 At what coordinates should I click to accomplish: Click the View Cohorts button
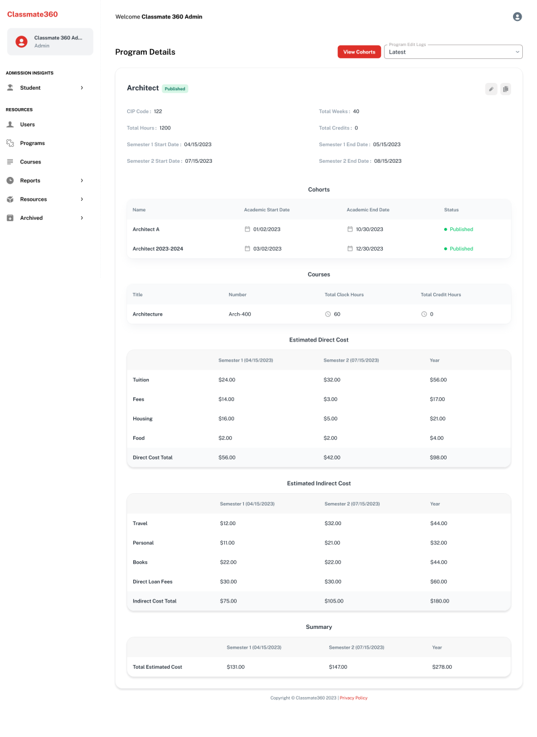tap(359, 52)
